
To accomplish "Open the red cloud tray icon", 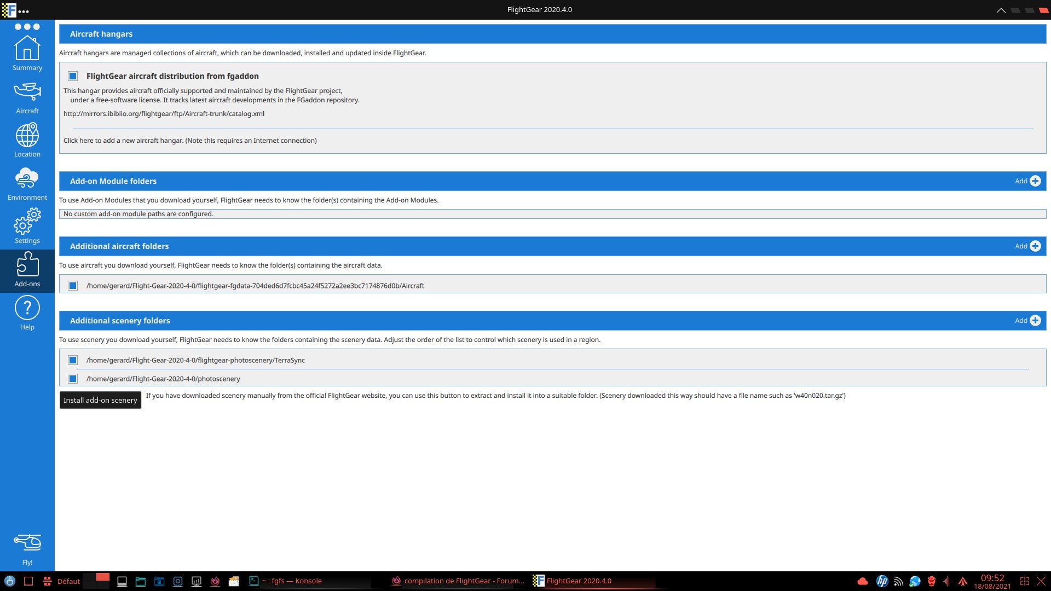I will 863,581.
